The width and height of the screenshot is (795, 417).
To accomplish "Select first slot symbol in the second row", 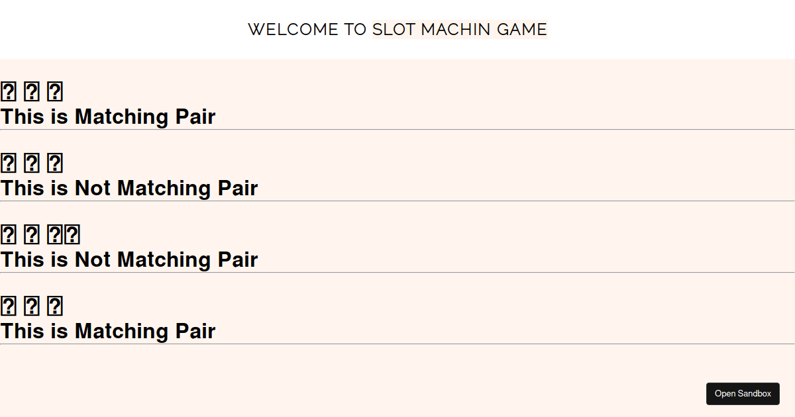I will 8,163.
